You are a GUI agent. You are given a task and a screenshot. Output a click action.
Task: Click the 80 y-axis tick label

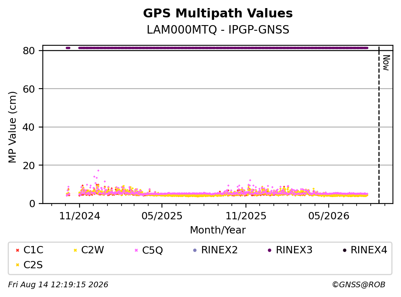(x=29, y=51)
